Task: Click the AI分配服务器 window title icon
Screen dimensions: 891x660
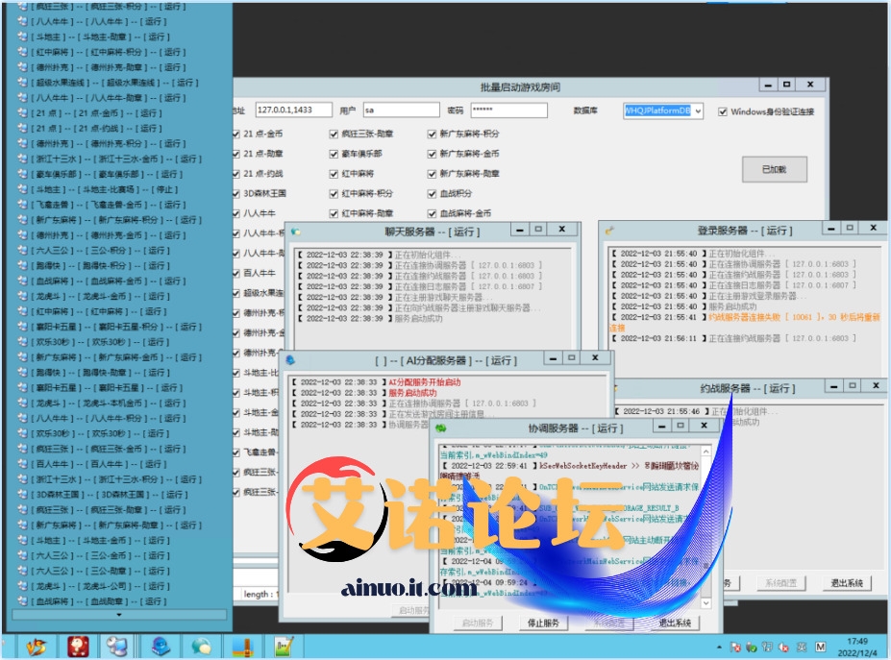Action: (x=290, y=360)
